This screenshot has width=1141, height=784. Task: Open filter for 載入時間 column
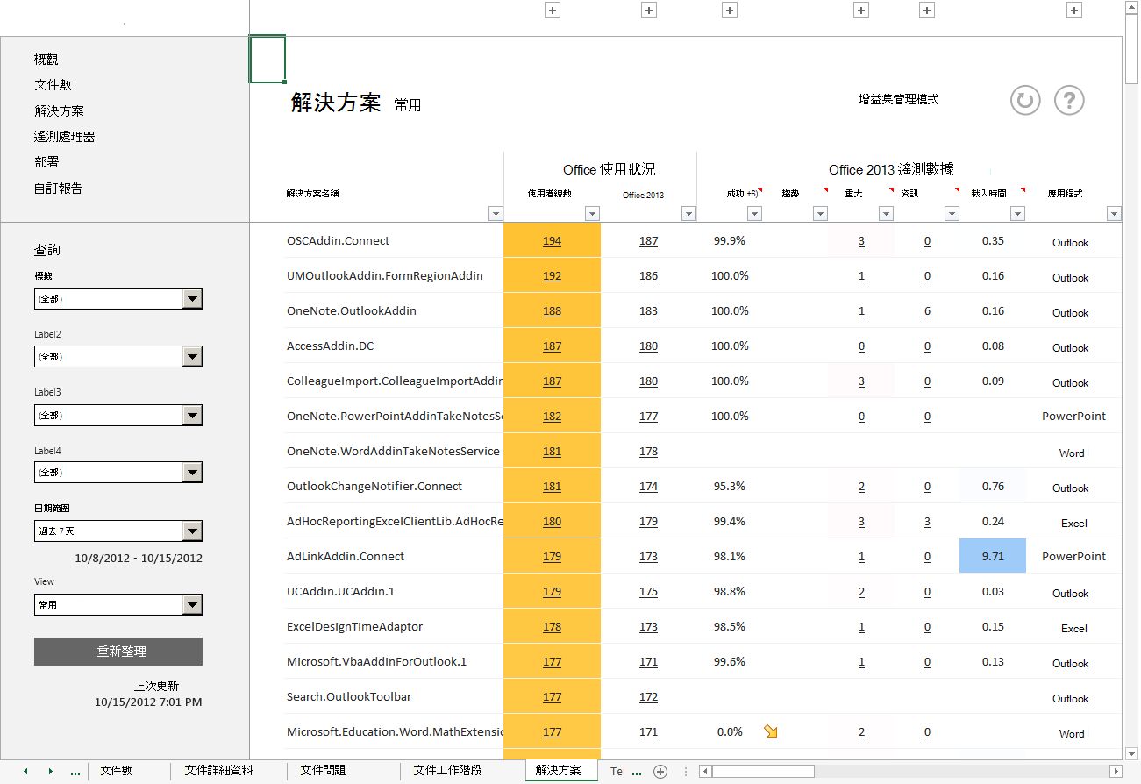click(x=1017, y=213)
